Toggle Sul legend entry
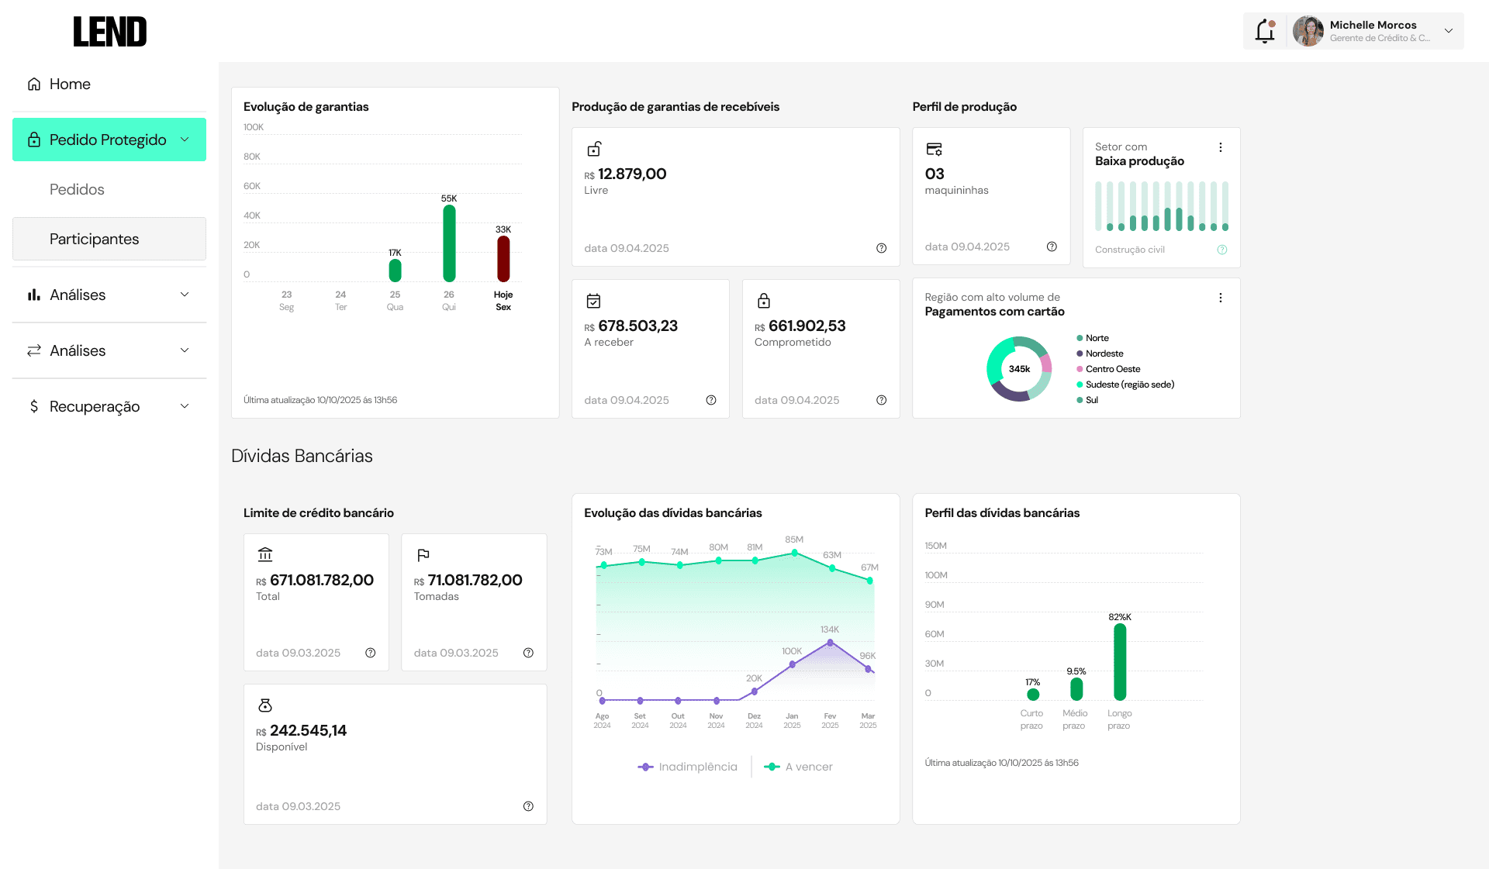 click(x=1087, y=400)
